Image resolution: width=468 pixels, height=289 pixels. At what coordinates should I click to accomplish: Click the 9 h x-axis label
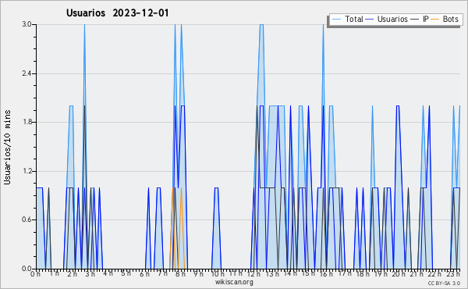point(198,273)
